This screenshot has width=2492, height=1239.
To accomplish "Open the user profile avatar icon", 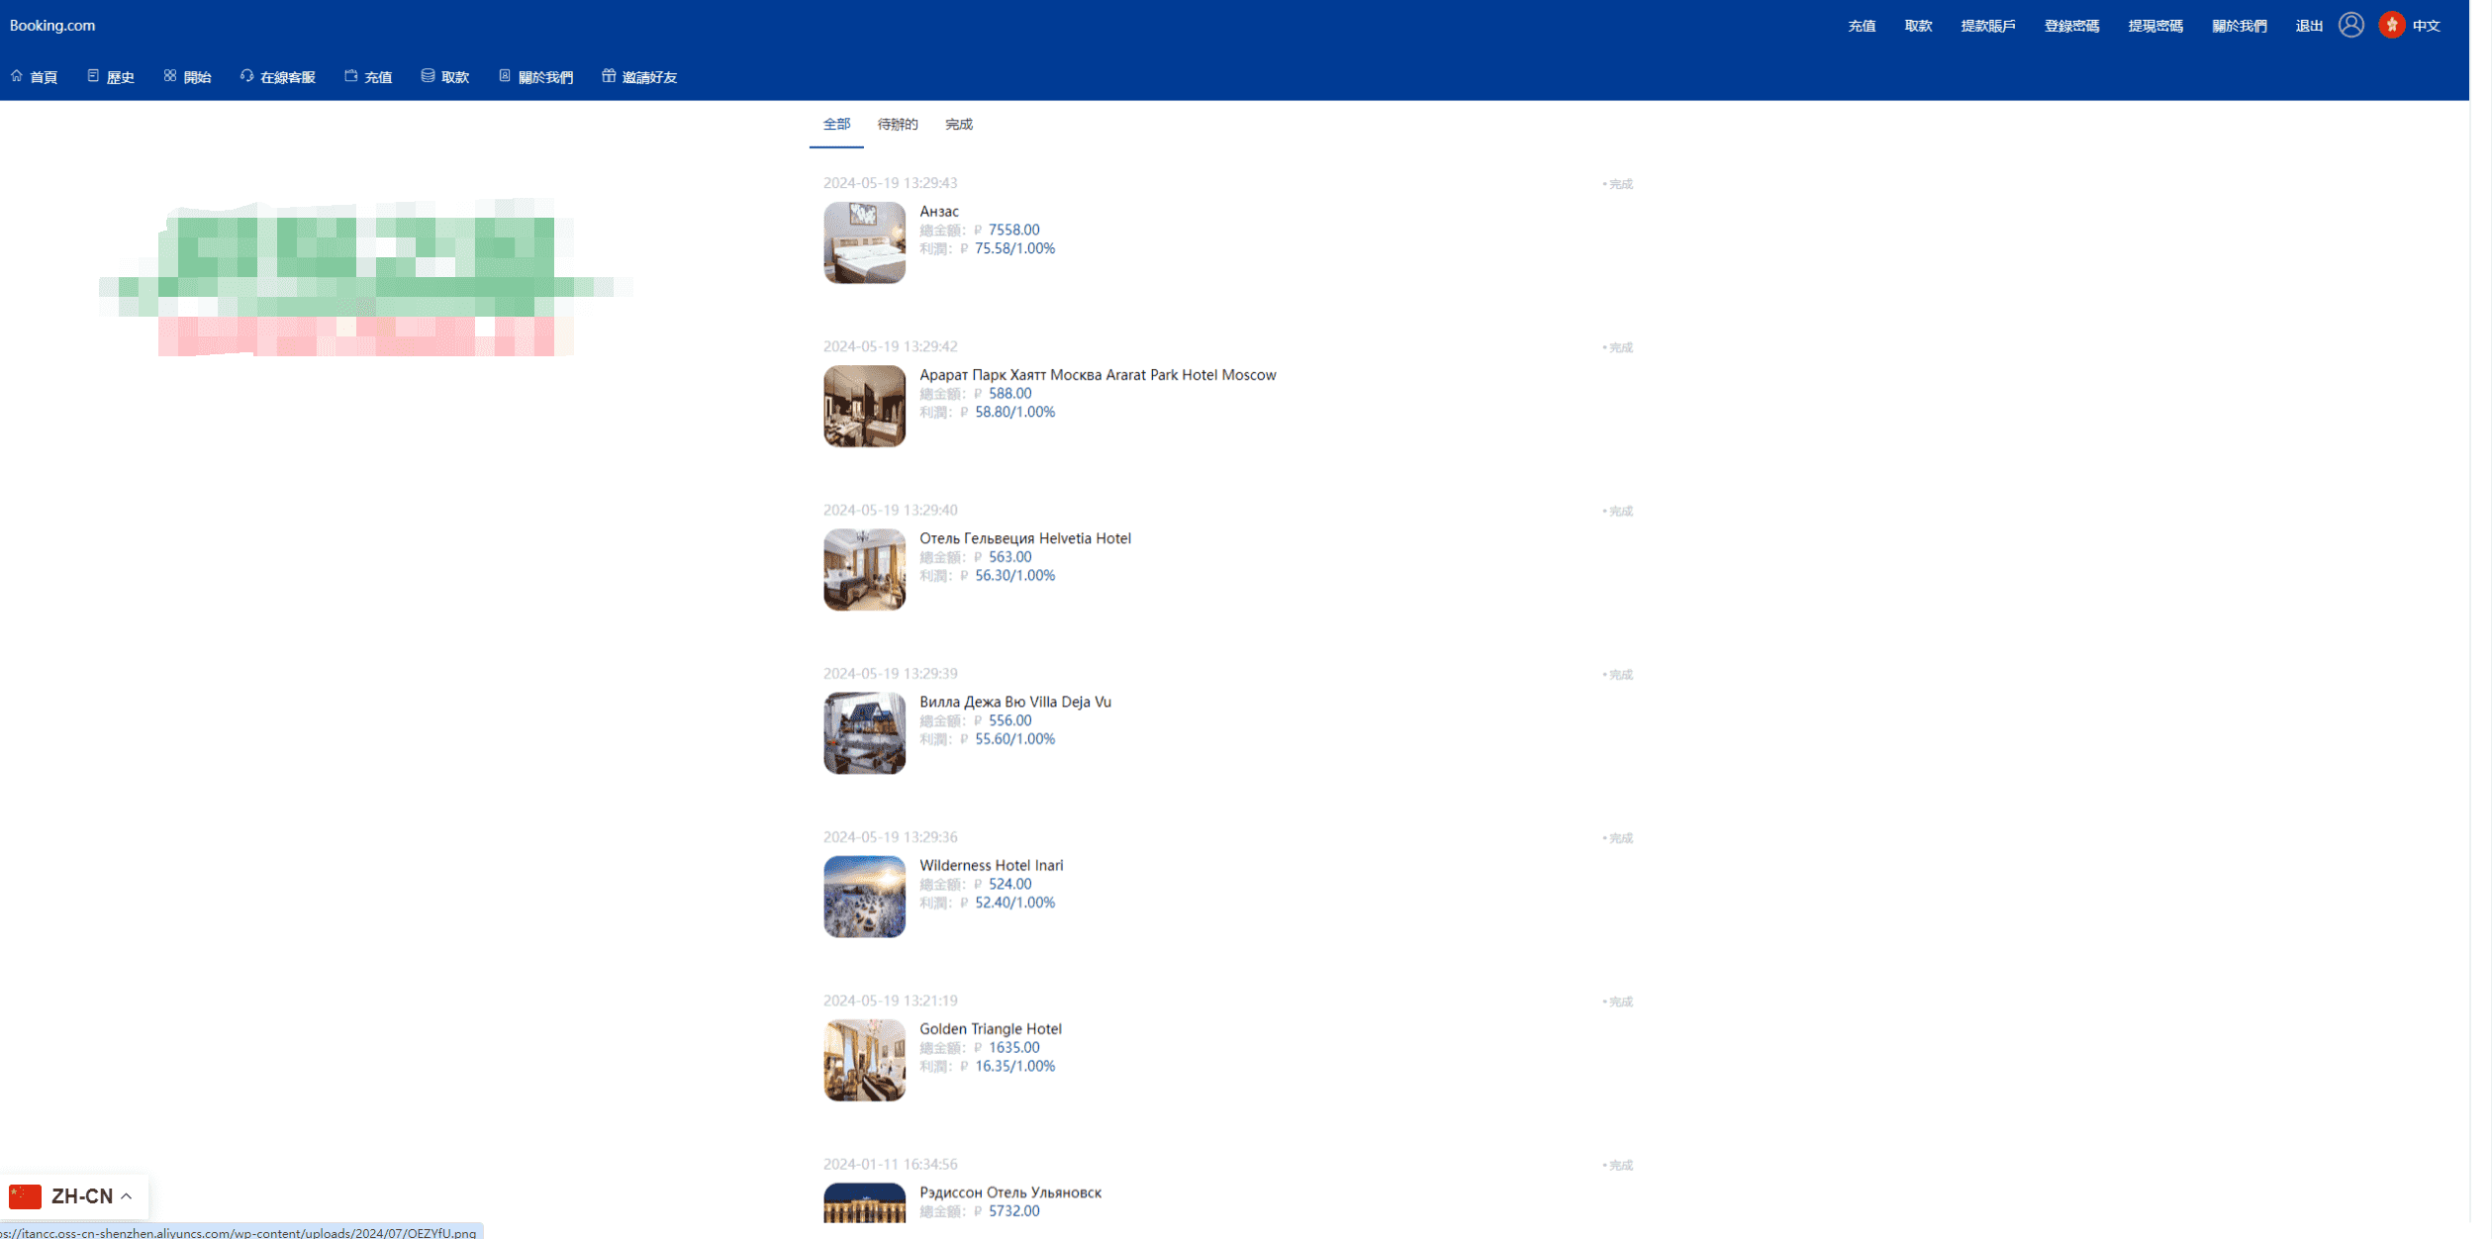I will (2351, 25).
